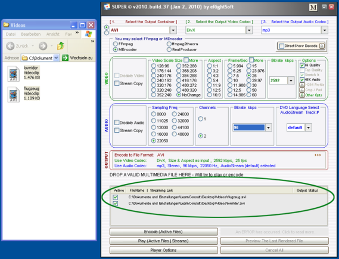339x259 pixels.
Task: Expand the toolbar overflow chevron in Videos
Action: [x=92, y=41]
